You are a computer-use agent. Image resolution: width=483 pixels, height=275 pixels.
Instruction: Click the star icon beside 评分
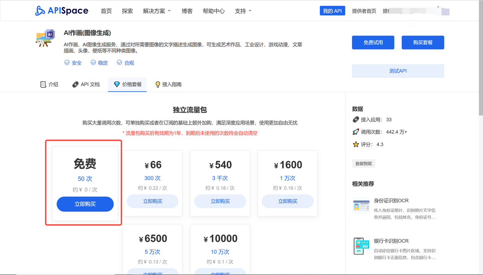coord(355,144)
